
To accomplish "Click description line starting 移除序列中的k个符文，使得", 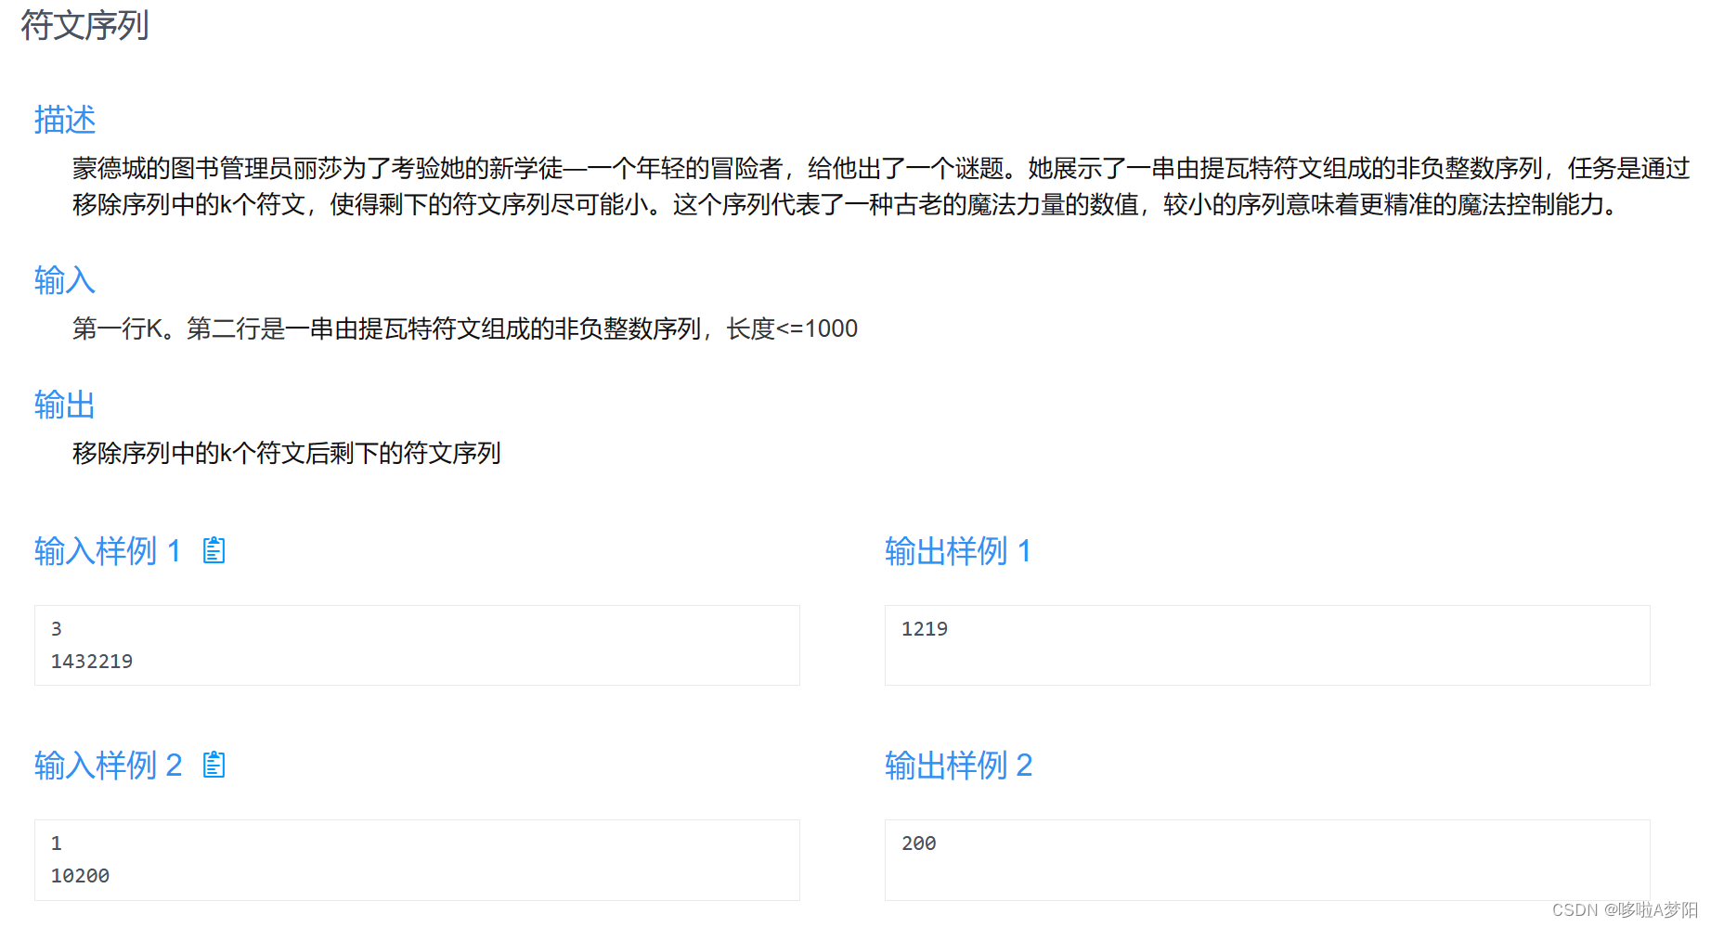I will coord(845,204).
